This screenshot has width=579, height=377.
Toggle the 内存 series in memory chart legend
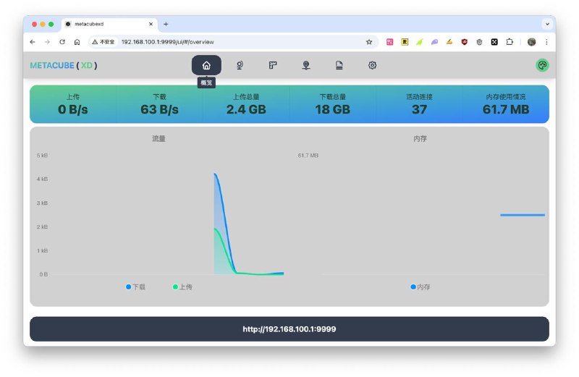point(420,287)
